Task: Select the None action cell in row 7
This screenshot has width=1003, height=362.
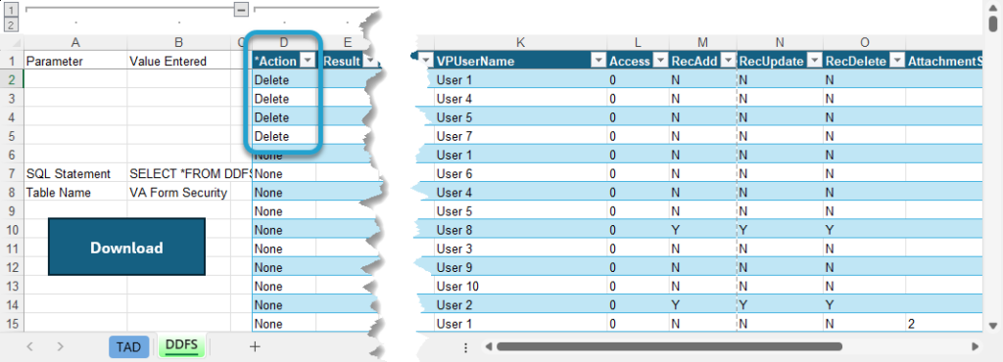Action: (284, 173)
